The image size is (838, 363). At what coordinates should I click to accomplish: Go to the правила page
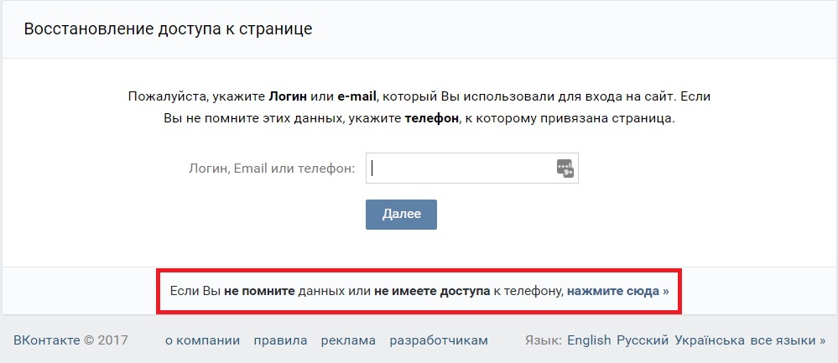click(280, 340)
